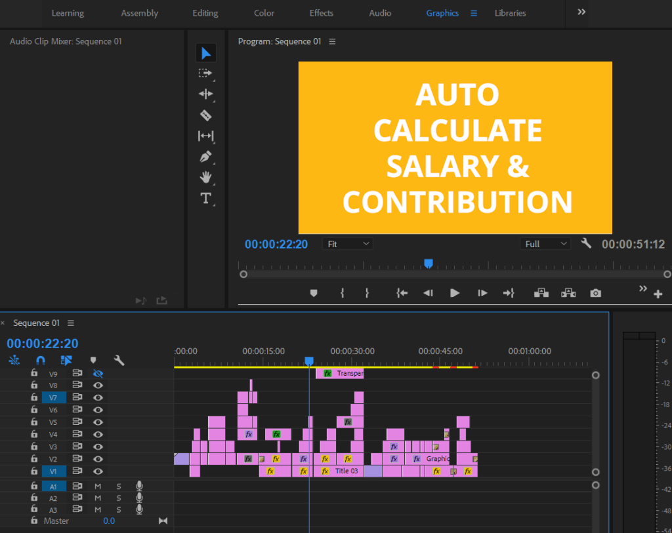Select the Razor tool
The image size is (672, 533).
[x=205, y=115]
